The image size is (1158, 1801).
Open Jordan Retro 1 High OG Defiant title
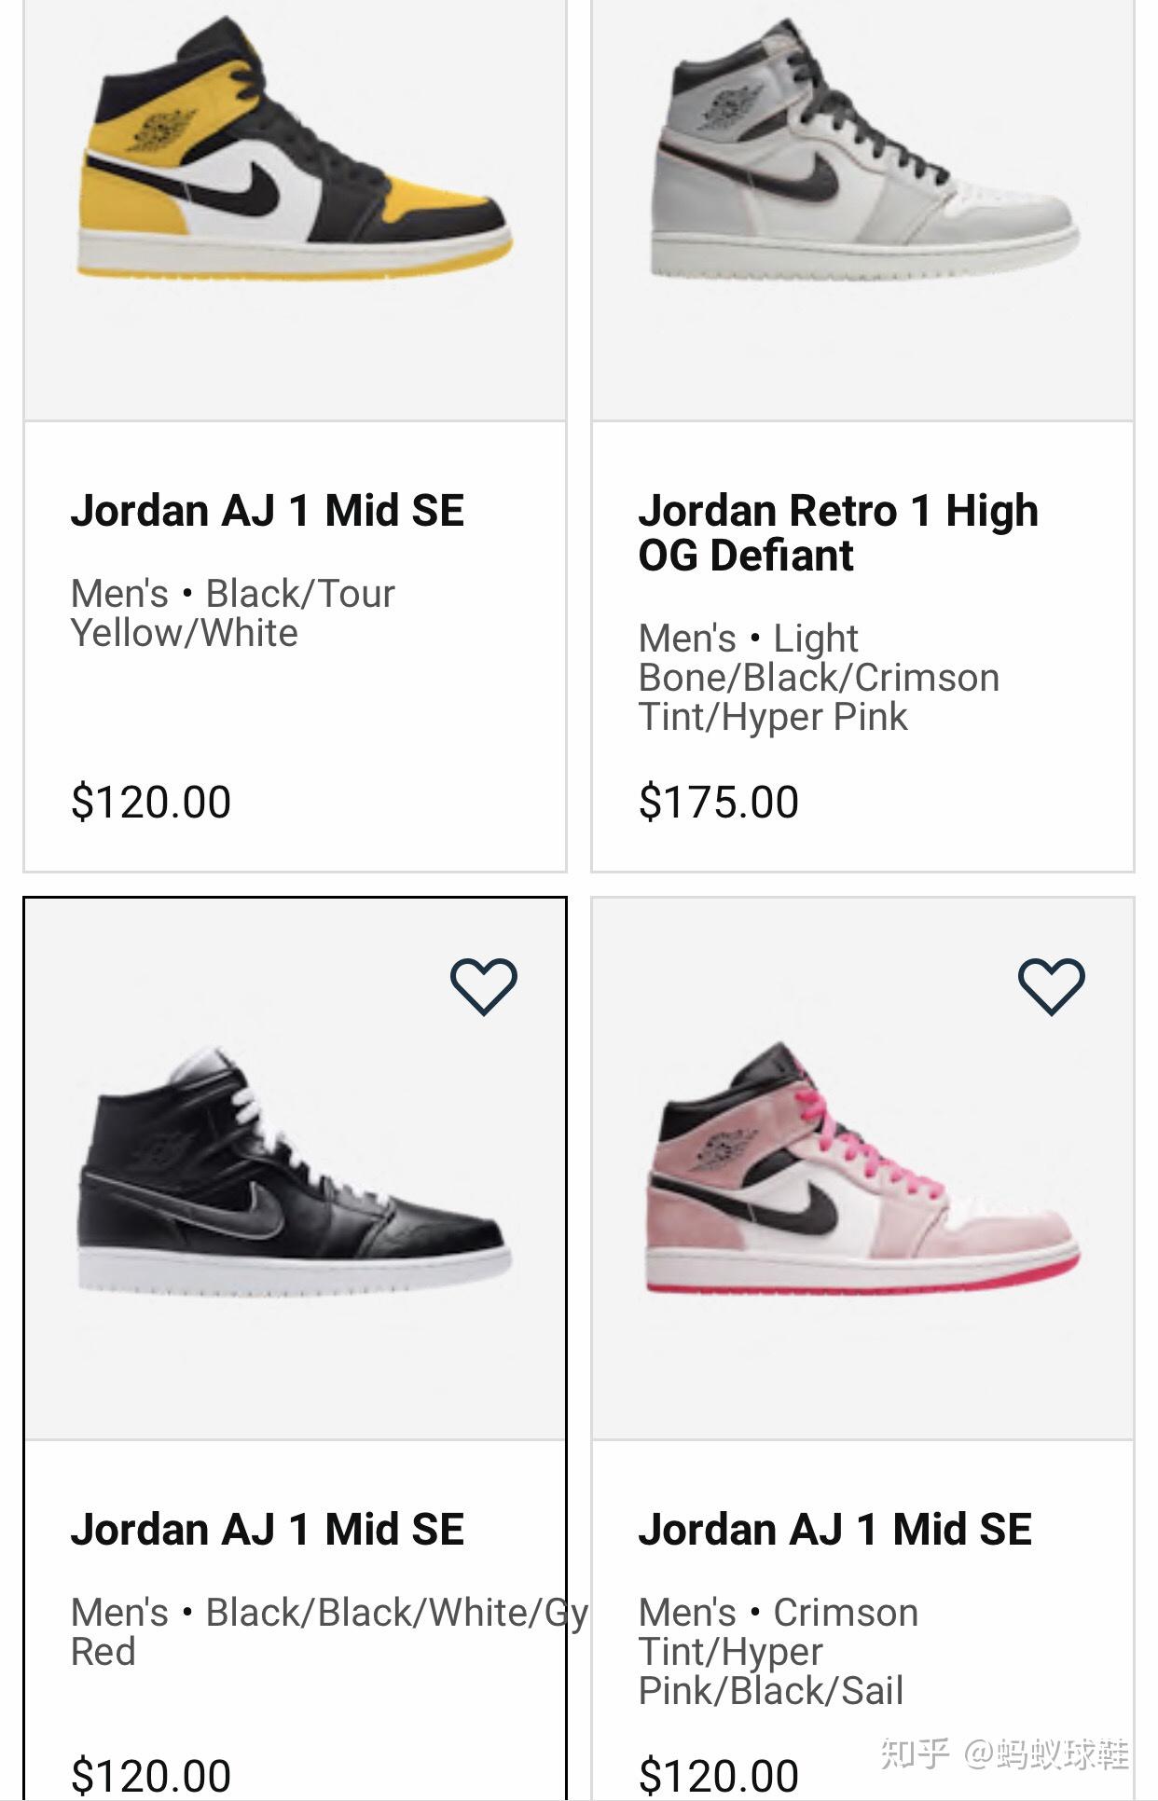pyautogui.click(x=837, y=532)
